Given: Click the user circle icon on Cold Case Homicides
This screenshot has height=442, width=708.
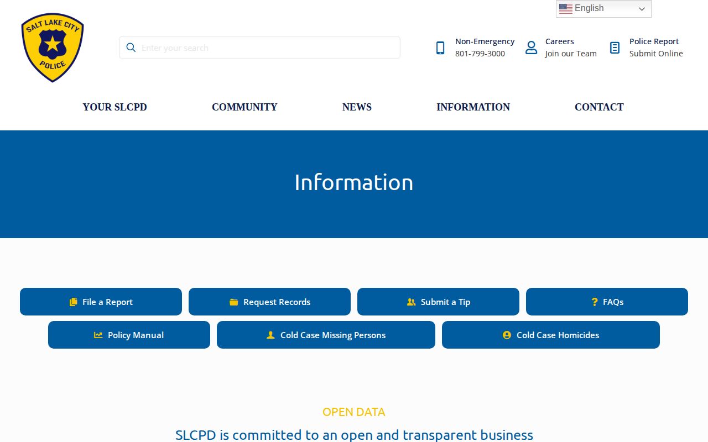Looking at the screenshot, I should click(x=507, y=335).
